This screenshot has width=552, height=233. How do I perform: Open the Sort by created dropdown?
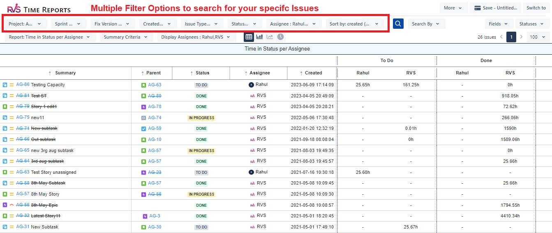pos(354,24)
